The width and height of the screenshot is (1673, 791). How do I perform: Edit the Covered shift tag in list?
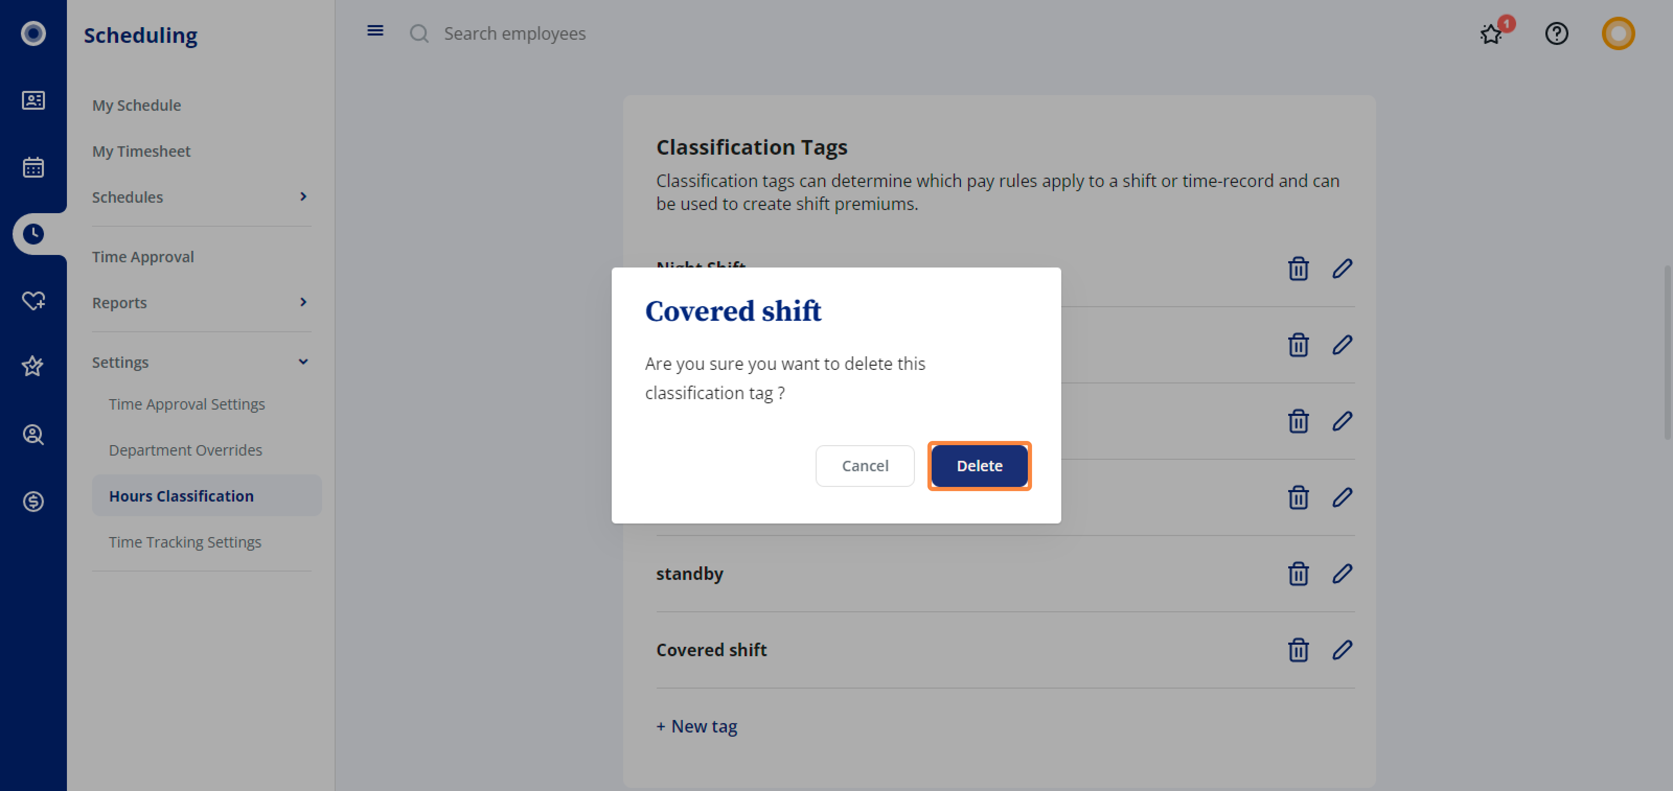pyautogui.click(x=1342, y=650)
